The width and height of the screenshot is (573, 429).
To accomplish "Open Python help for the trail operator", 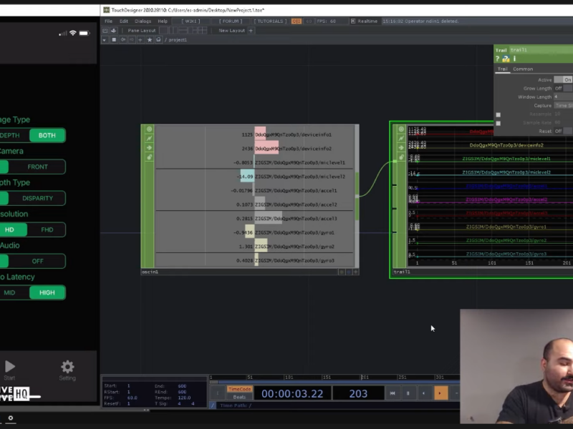I will [506, 59].
